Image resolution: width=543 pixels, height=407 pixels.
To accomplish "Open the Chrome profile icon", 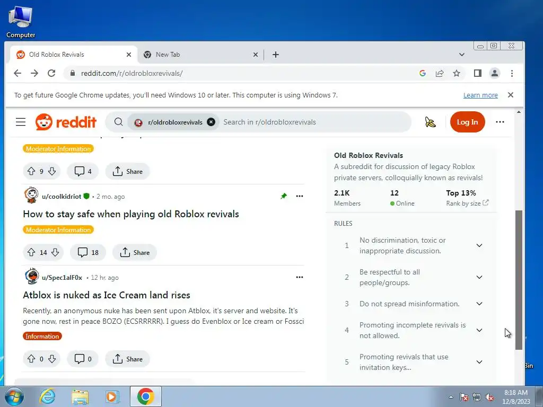I will (495, 73).
